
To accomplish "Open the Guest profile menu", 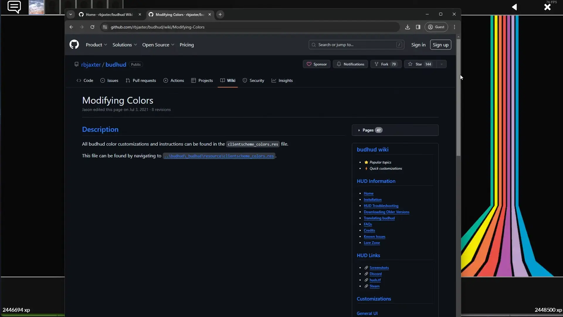I will [436, 27].
